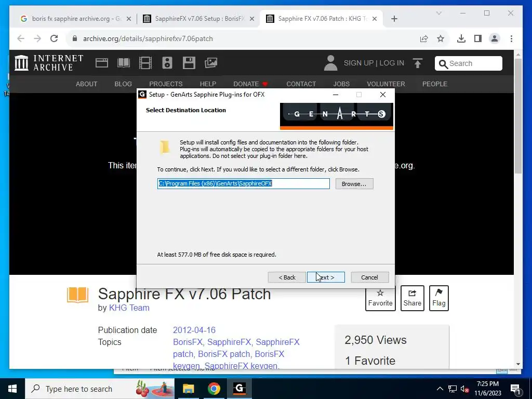The height and width of the screenshot is (399, 532).
Task: Click the taskbar clock and date
Action: 487,389
